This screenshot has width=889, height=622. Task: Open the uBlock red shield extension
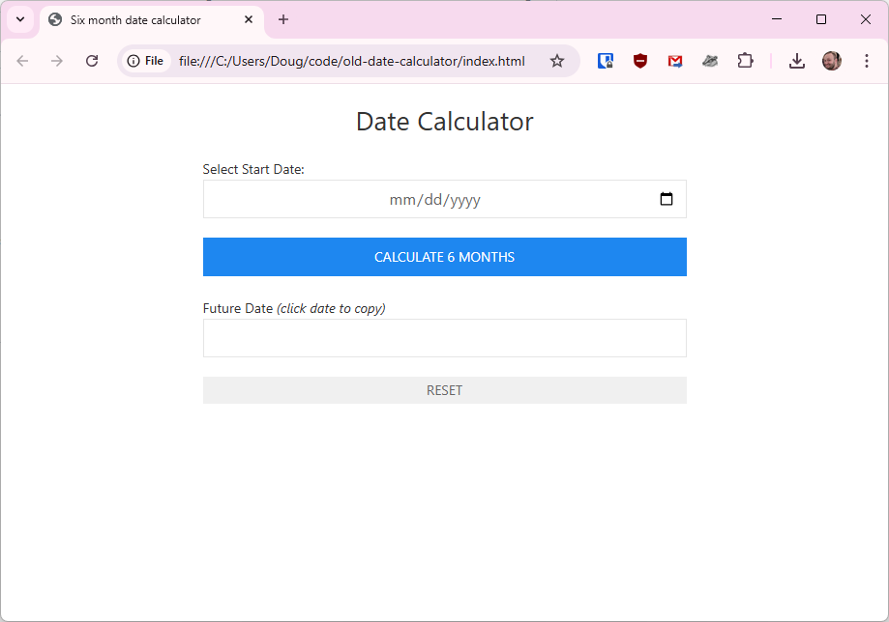[640, 61]
